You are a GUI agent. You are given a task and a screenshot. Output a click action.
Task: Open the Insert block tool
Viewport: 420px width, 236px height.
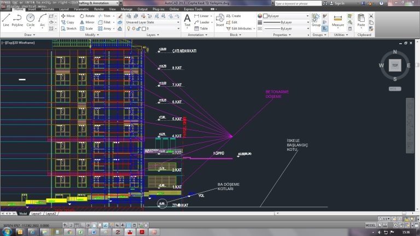220,19
